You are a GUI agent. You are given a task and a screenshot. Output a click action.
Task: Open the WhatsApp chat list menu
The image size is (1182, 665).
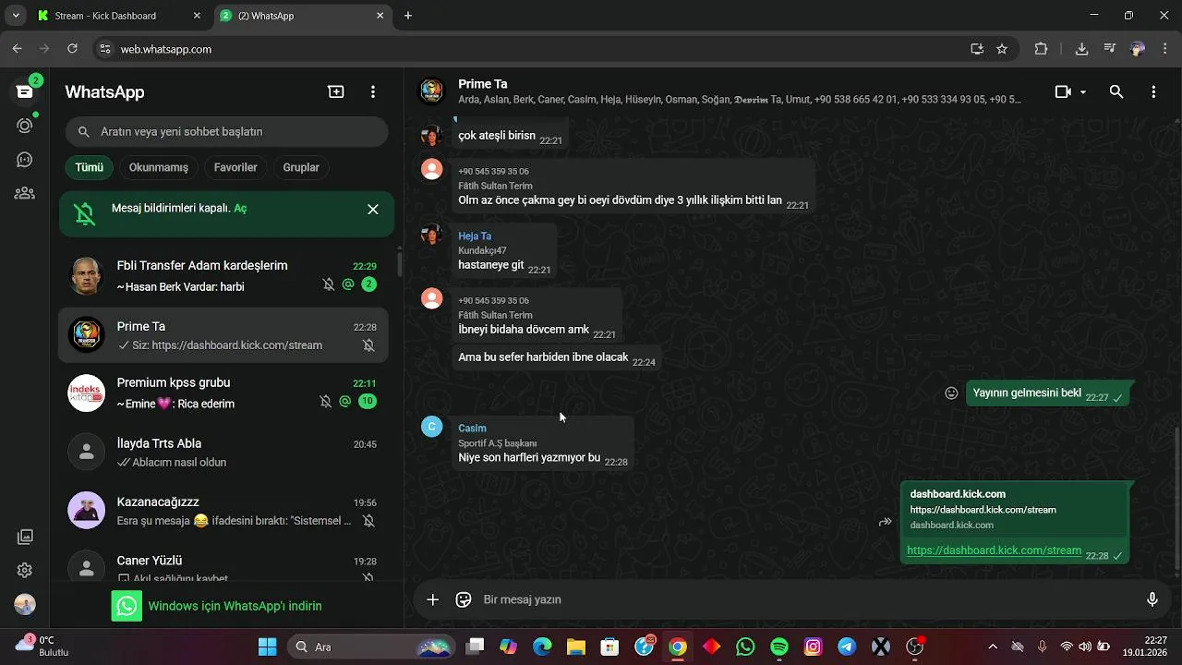click(373, 91)
